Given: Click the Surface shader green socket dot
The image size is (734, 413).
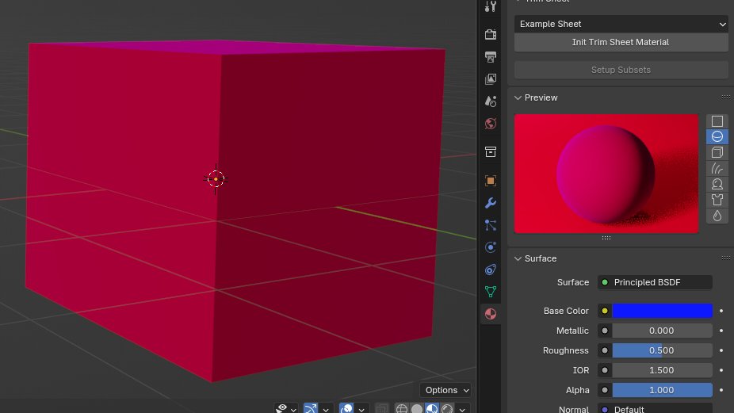Looking at the screenshot, I should point(604,282).
